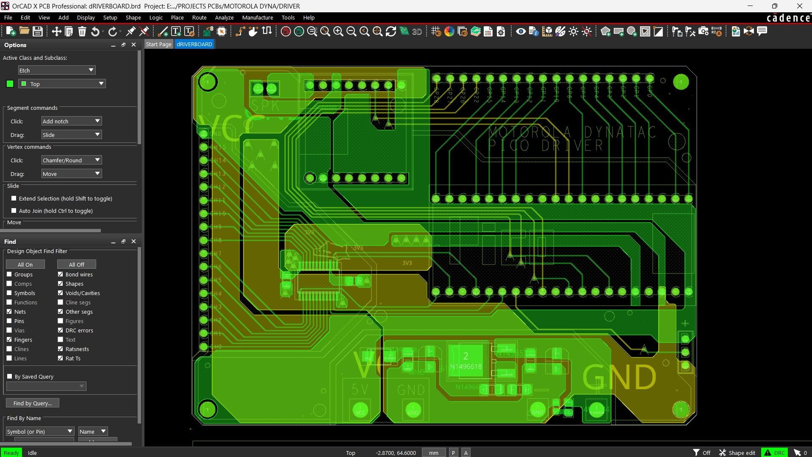The image size is (812, 457).
Task: Click the Visibility eye icon
Action: [521, 31]
